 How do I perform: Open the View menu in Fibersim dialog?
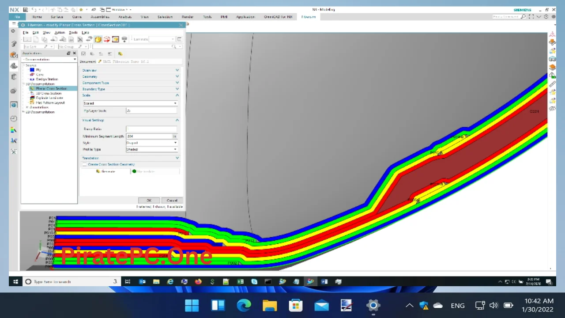tap(46, 32)
